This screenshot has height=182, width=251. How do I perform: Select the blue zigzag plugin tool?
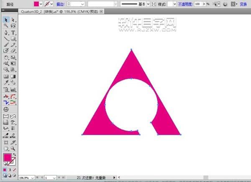6,102
